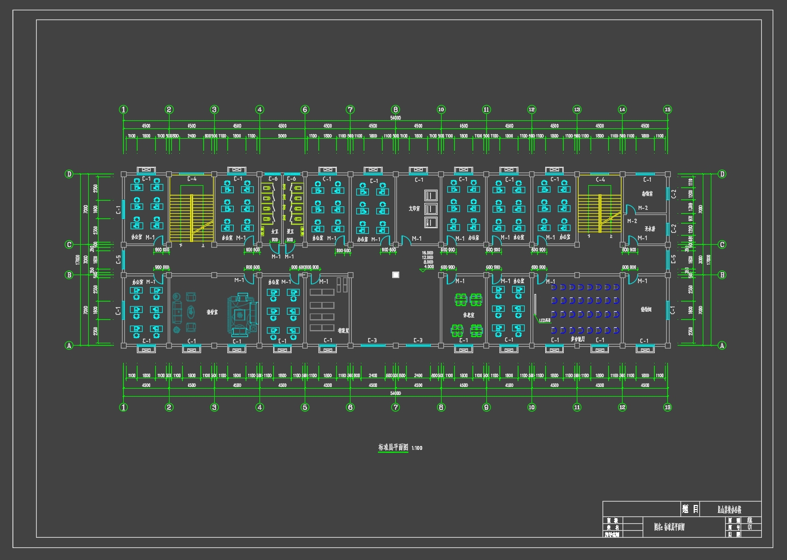Click the drawing title 标准层平面图
This screenshot has width=787, height=560.
click(x=393, y=448)
